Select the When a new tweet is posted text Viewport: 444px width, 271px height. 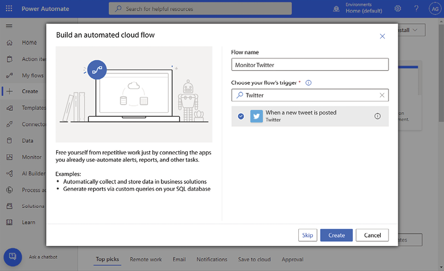coord(301,113)
